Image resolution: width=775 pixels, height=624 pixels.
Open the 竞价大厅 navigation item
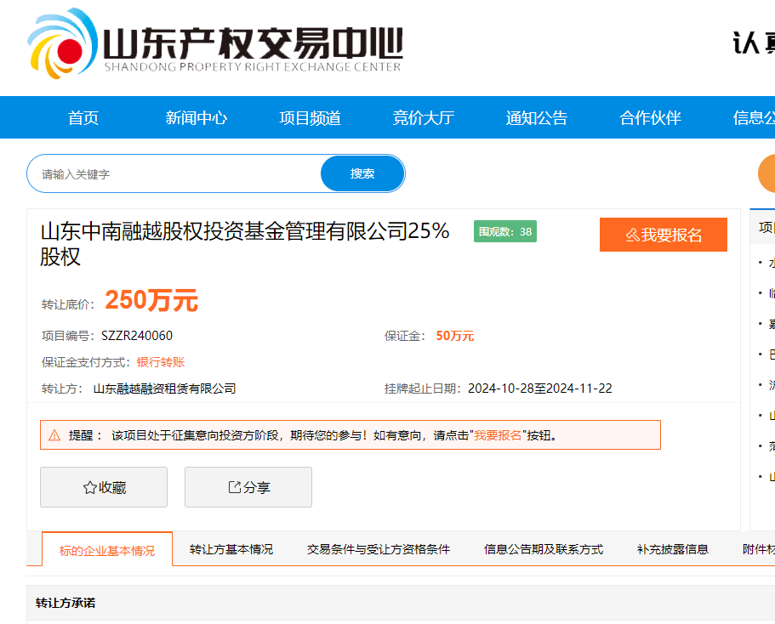pos(423,118)
